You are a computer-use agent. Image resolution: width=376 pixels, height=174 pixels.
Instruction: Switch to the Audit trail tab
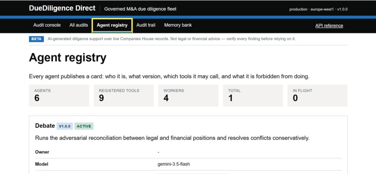[x=146, y=25]
